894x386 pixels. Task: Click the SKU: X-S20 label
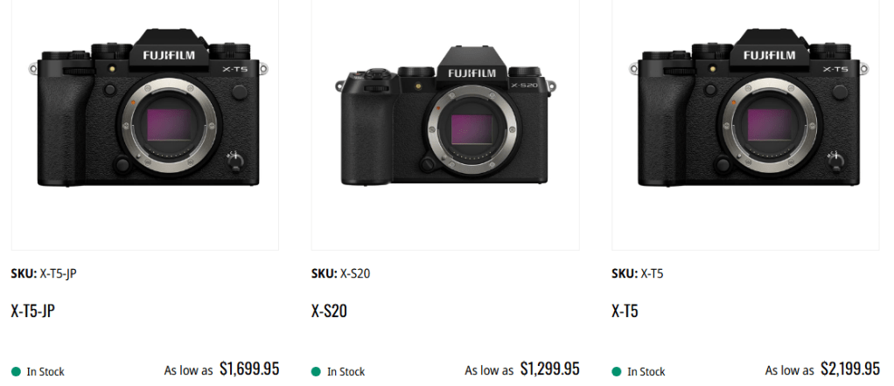point(340,273)
